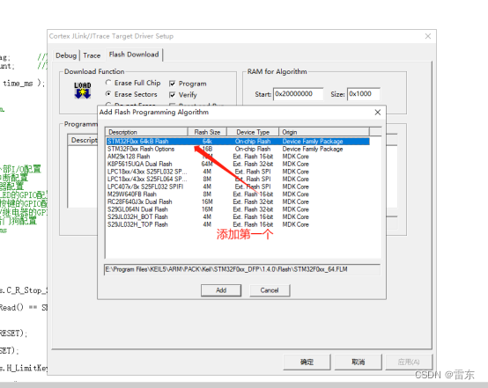Click the 确定 button
This screenshot has height=388, width=488.
tap(307, 362)
